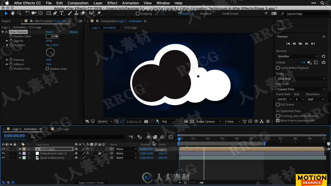Image resolution: width=331 pixels, height=186 pixels.
Task: Jump to first frame in Preview panel
Action: point(288,44)
